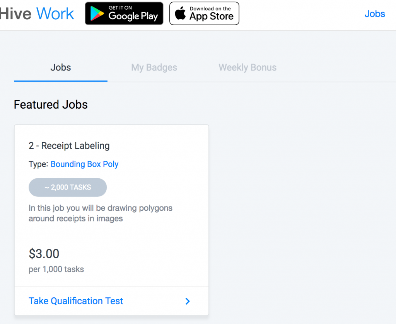
Task: Open the Download on the App Store badge
Action: 204,14
